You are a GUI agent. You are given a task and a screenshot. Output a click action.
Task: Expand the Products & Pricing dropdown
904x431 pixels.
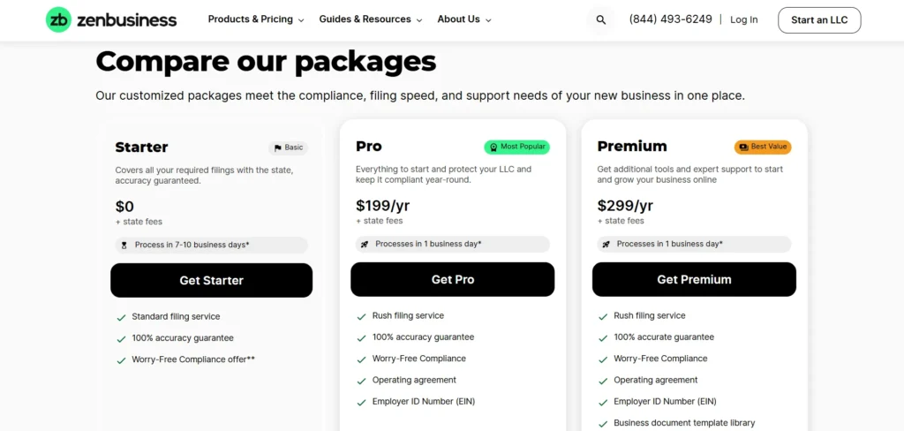click(x=256, y=19)
